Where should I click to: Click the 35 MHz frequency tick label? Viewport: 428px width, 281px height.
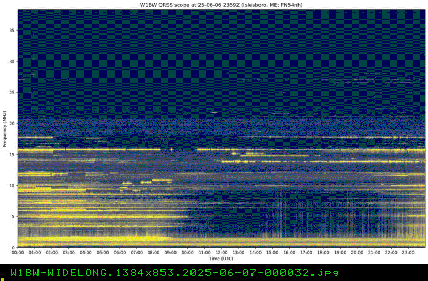(12, 31)
